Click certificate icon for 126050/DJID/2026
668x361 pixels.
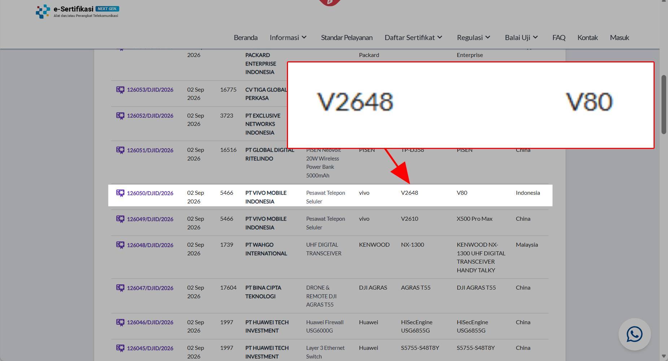click(x=120, y=193)
